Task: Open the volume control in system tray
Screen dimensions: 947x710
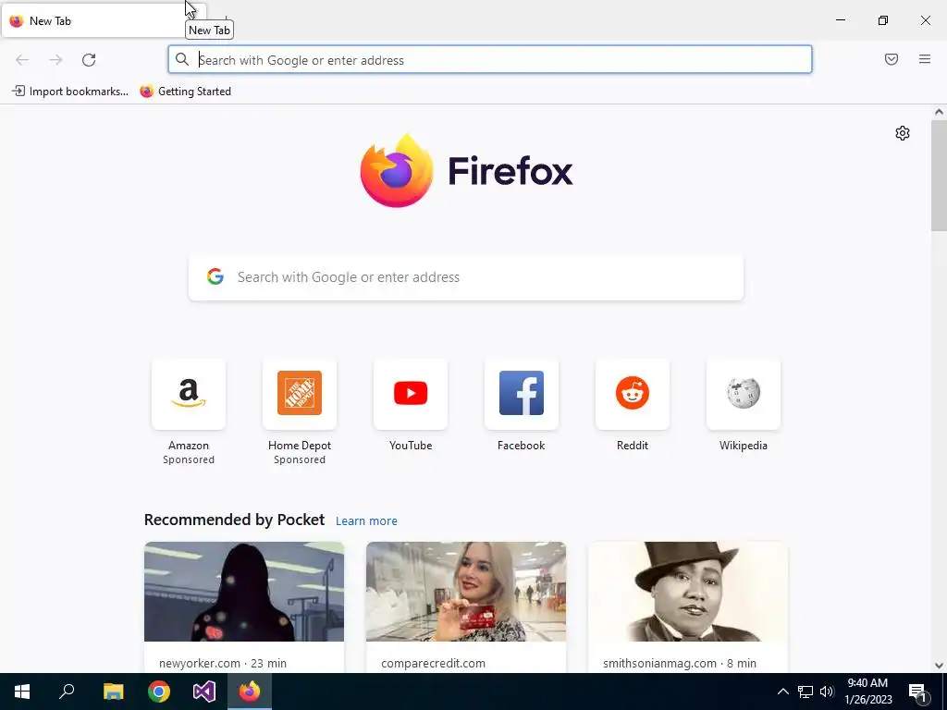Action: [x=827, y=692]
